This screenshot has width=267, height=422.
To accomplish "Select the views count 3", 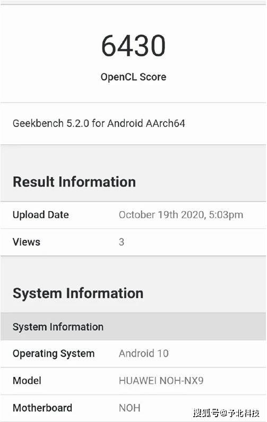I will coord(122,242).
